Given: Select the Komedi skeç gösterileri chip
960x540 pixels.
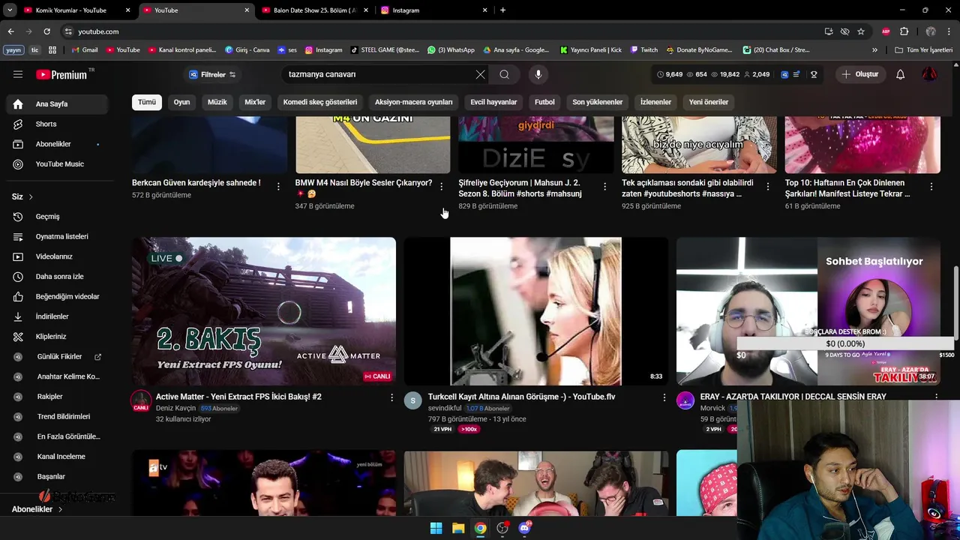Looking at the screenshot, I should pyautogui.click(x=320, y=102).
